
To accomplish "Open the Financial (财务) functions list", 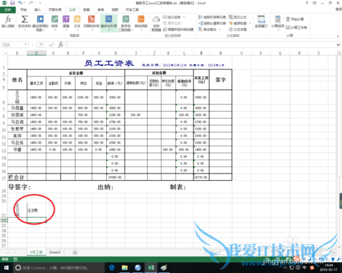I will (x=55, y=23).
